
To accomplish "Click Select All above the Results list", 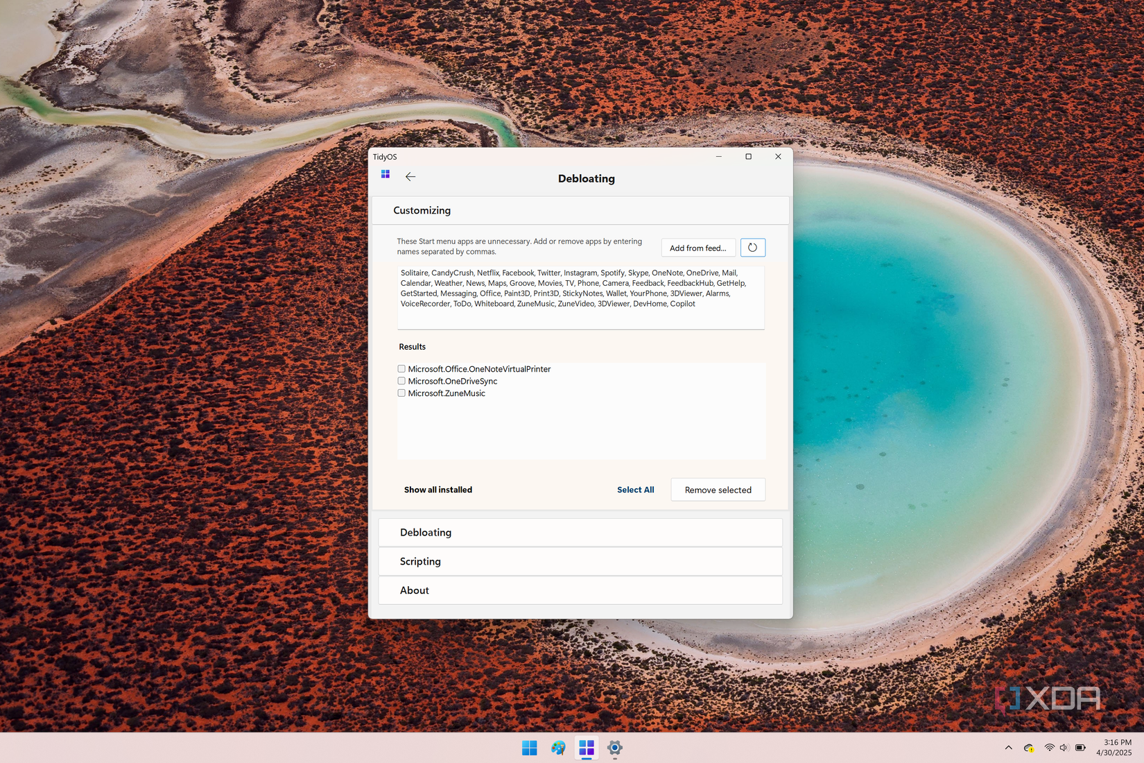I will pos(635,489).
